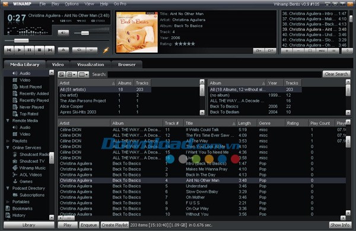
Task: Open Shoutcast TV
Action: (32, 161)
